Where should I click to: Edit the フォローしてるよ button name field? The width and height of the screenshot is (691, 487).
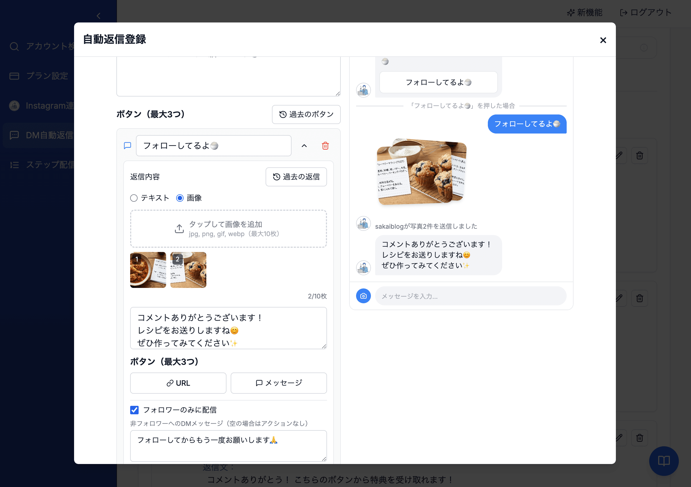214,146
